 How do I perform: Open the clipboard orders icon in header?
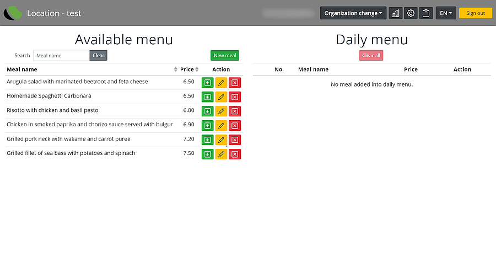426,13
